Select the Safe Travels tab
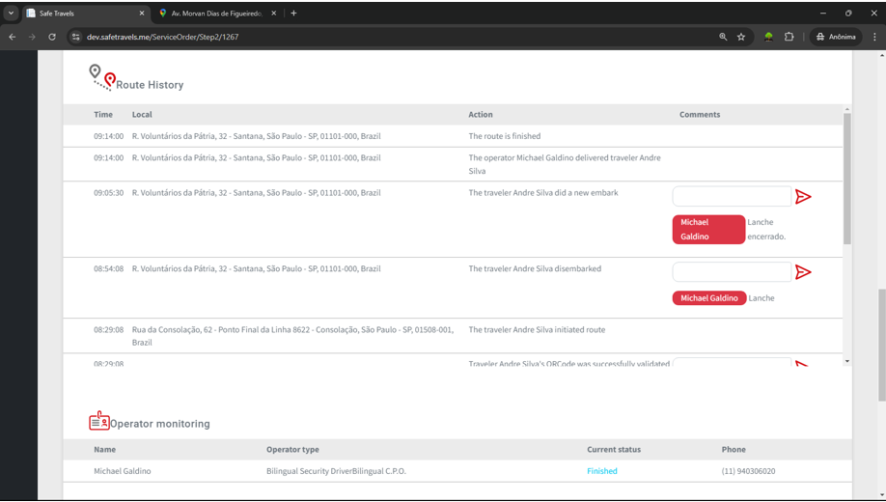886x502 pixels. (82, 14)
